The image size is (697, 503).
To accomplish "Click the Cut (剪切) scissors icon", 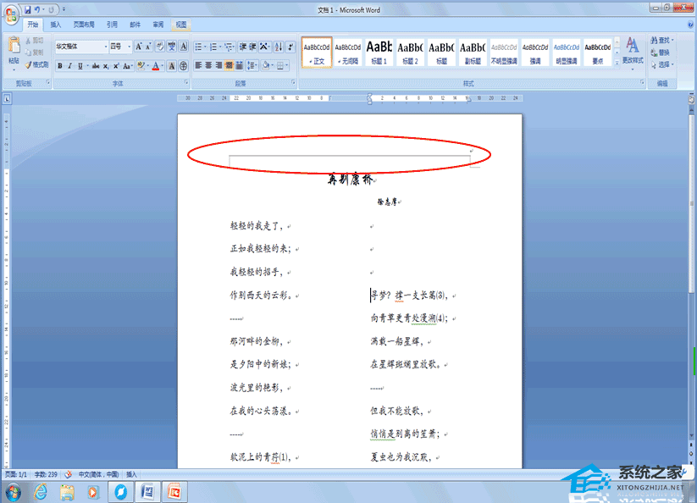I will pyautogui.click(x=29, y=41).
